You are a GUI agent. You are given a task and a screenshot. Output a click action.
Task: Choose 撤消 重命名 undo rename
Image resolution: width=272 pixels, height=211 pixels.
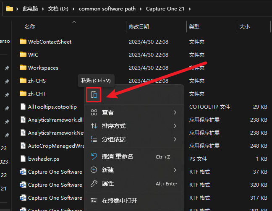click(134, 157)
